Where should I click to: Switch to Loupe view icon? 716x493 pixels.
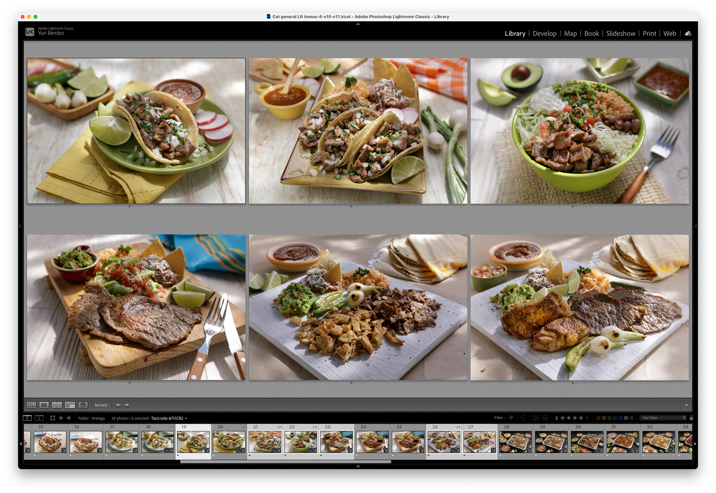(44, 405)
